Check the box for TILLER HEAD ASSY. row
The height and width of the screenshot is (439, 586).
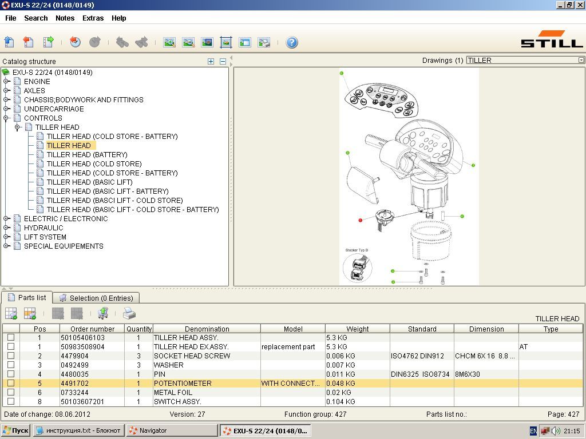11,337
